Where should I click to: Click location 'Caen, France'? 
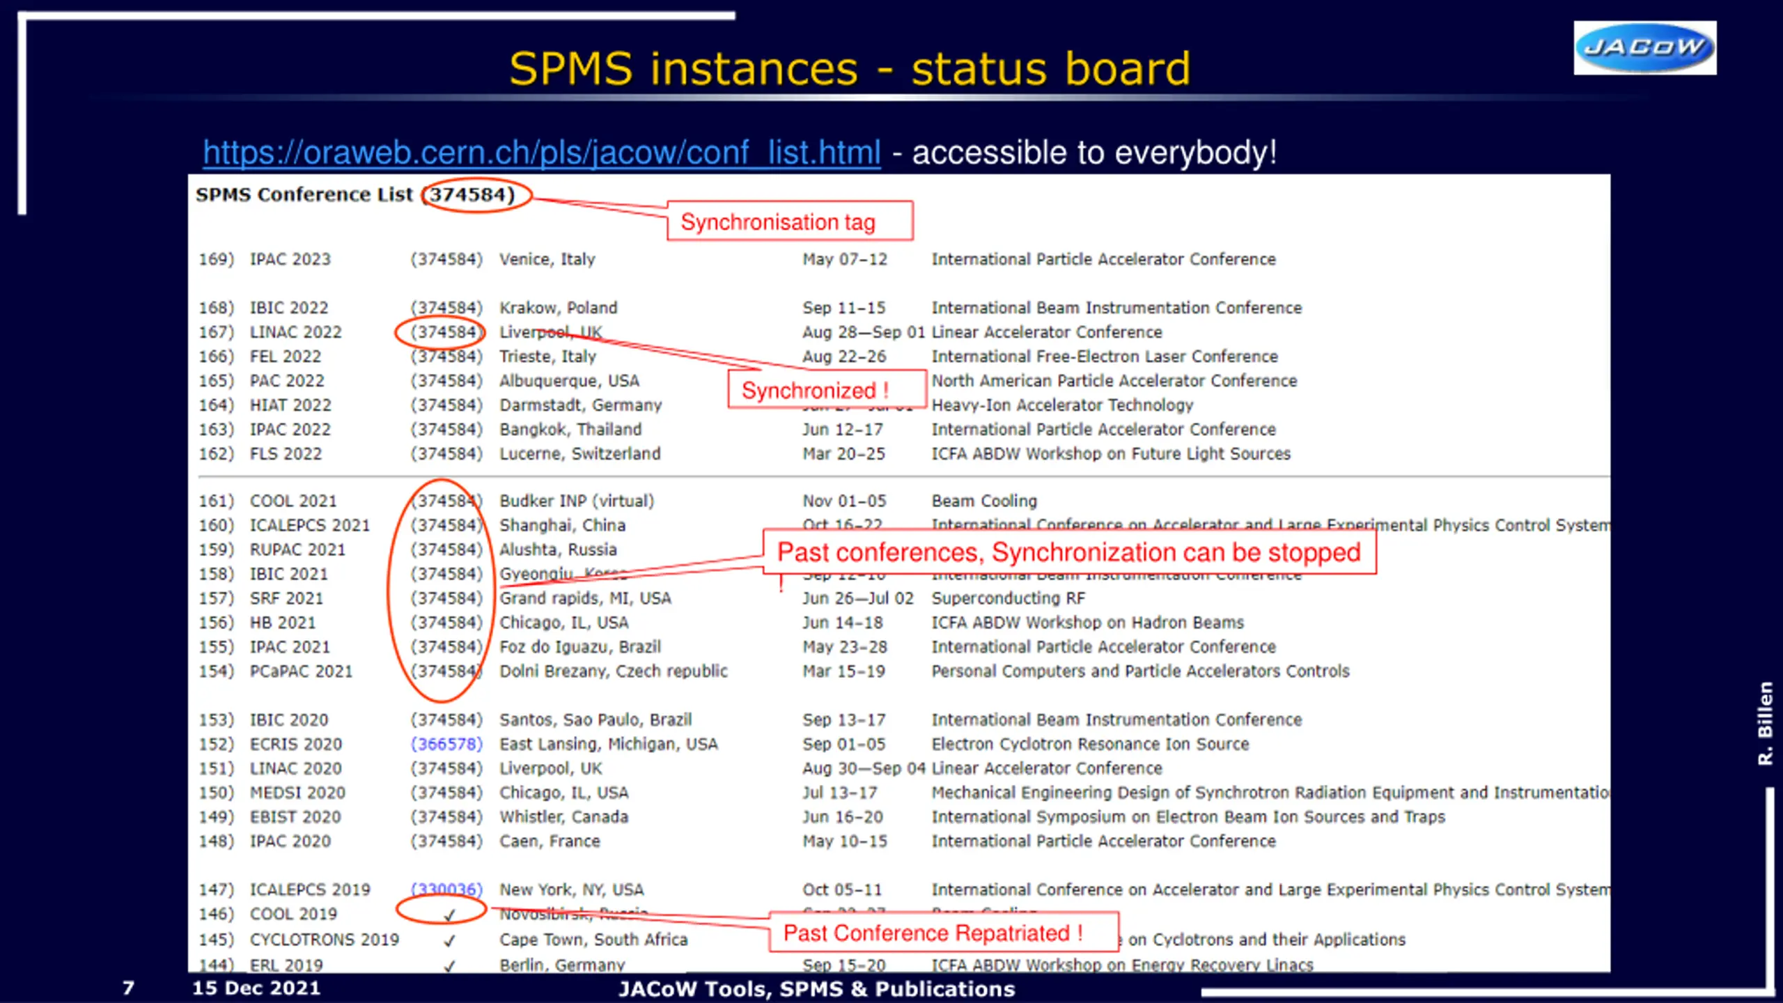(x=550, y=841)
